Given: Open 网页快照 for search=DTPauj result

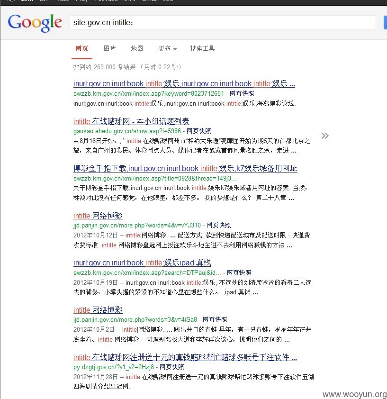Looking at the screenshot, I should click(239, 272).
